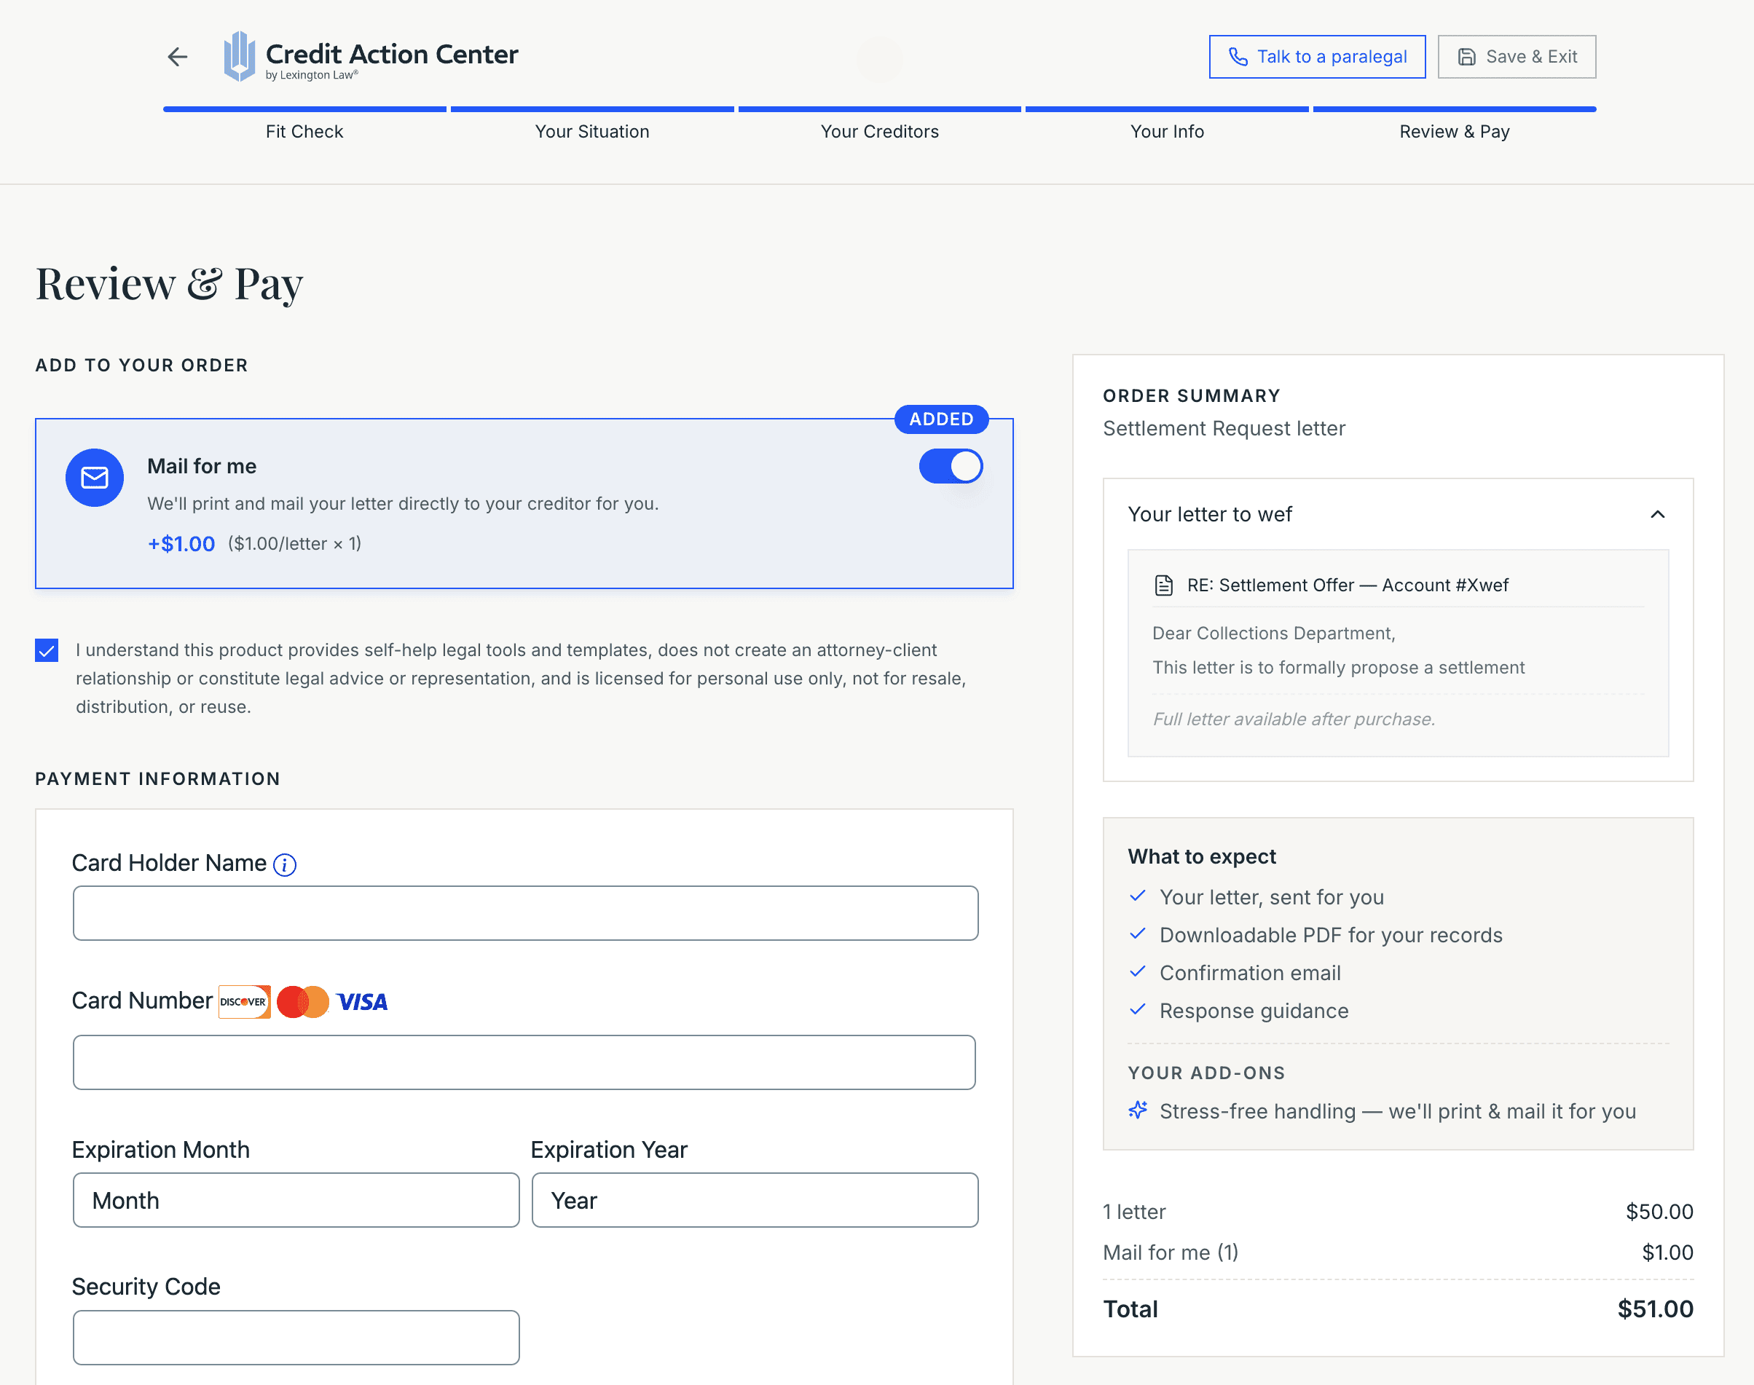The height and width of the screenshot is (1385, 1754).
Task: Click Talk to a paralegal button
Action: (x=1317, y=57)
